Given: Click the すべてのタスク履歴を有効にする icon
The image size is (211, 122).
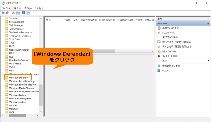Looking at the screenshot, I should tap(159, 46).
